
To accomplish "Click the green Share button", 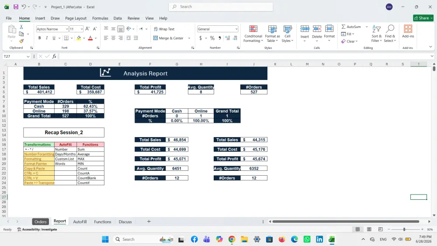I will pos(423,18).
